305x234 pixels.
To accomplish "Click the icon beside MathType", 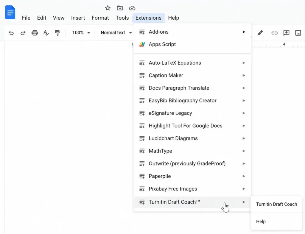I will click(142, 151).
